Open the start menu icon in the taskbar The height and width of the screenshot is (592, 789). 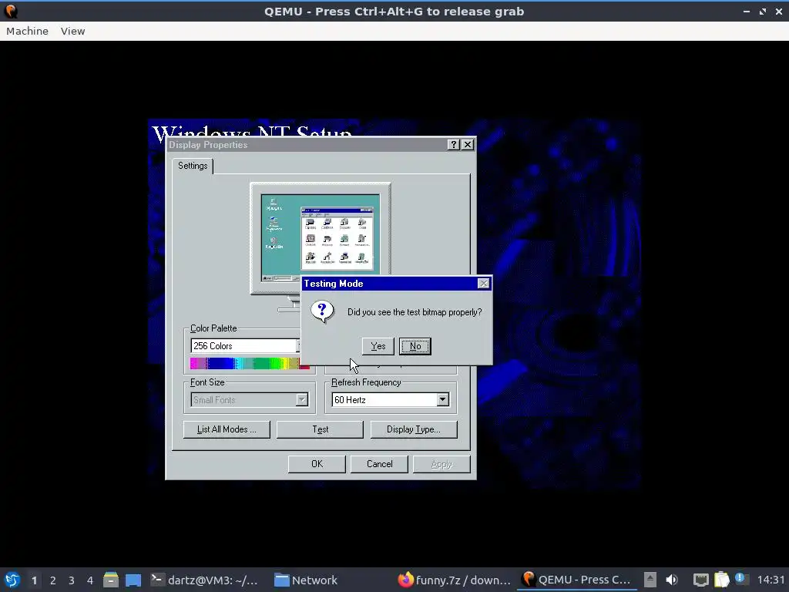tap(12, 580)
